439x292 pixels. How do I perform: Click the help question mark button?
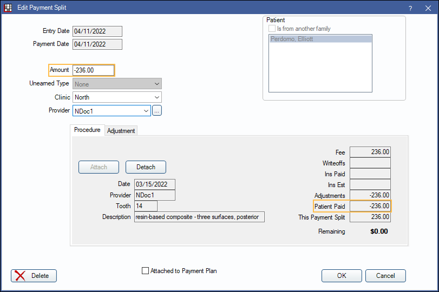coord(410,8)
